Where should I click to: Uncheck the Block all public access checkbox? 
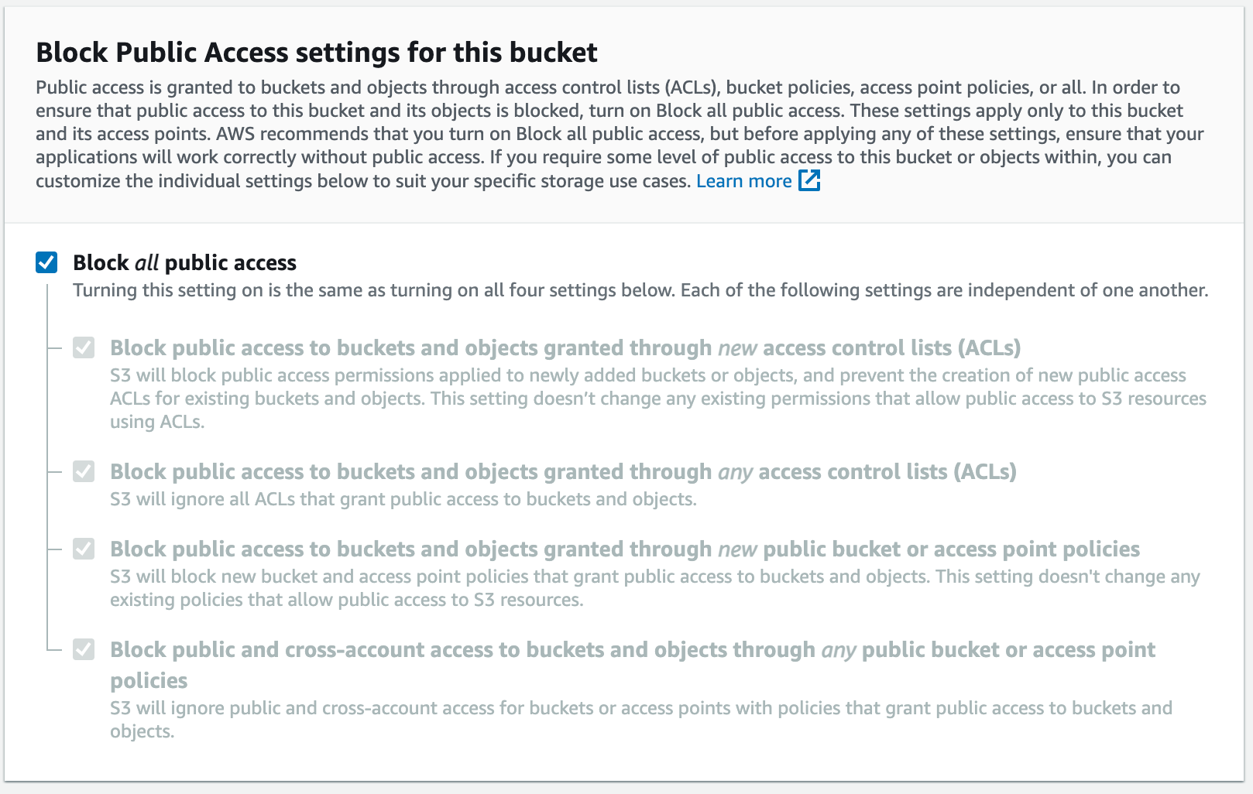46,262
